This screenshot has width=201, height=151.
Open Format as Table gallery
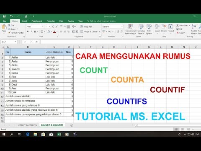point(141,29)
